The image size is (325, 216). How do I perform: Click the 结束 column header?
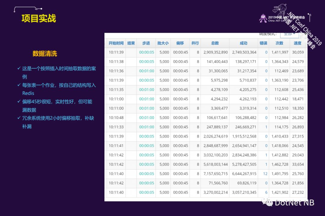tap(131, 43)
